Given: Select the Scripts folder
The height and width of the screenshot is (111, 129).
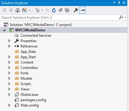Looking at the screenshot, I should [x=26, y=84].
